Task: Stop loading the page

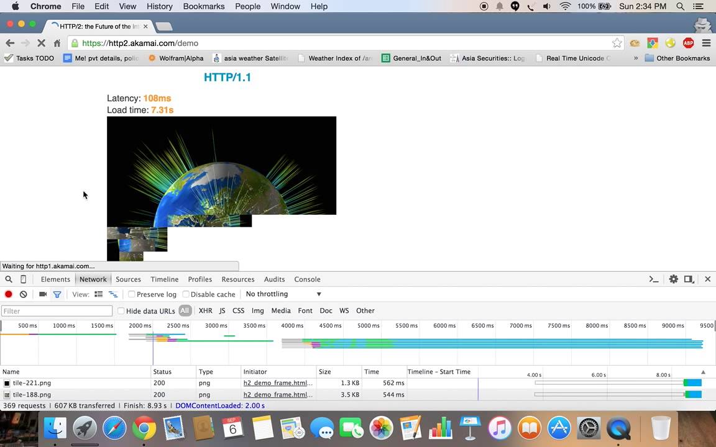Action: pos(41,43)
